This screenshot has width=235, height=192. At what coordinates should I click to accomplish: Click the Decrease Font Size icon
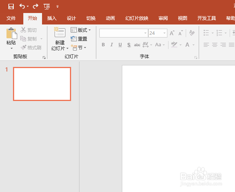click(181, 33)
